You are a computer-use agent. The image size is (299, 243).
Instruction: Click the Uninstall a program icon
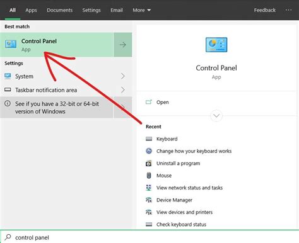tap(149, 163)
